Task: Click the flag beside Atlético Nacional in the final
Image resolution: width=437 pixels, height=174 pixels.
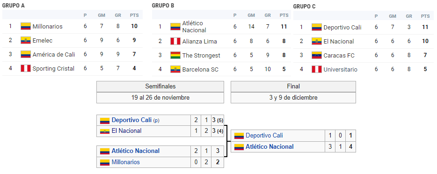Action: [239, 147]
